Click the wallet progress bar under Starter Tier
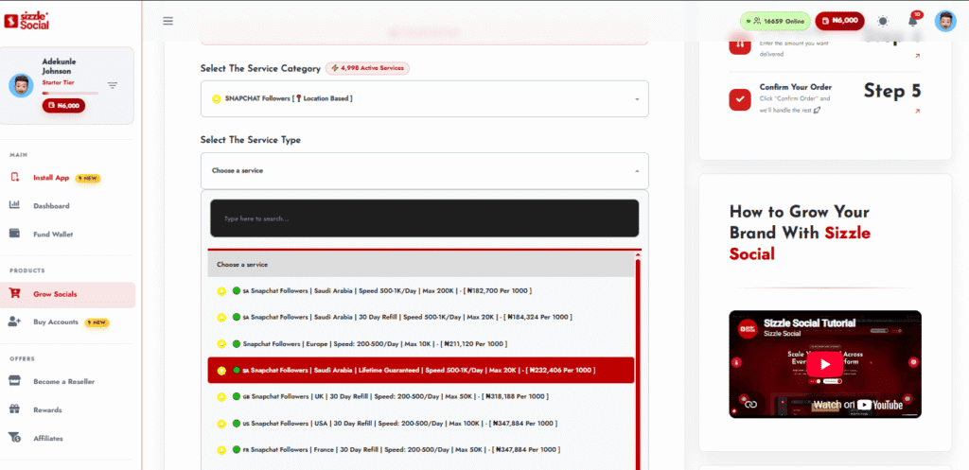Image resolution: width=969 pixels, height=470 pixels. coord(70,94)
